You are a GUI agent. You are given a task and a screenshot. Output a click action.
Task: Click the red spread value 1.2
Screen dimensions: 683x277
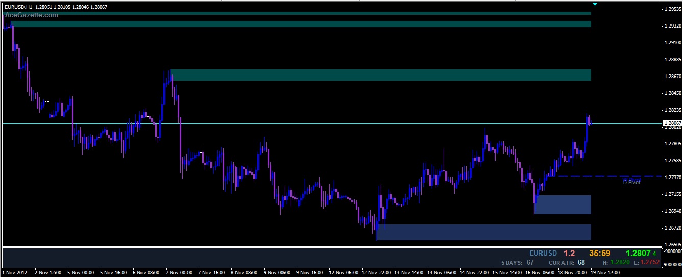[x=569, y=253]
